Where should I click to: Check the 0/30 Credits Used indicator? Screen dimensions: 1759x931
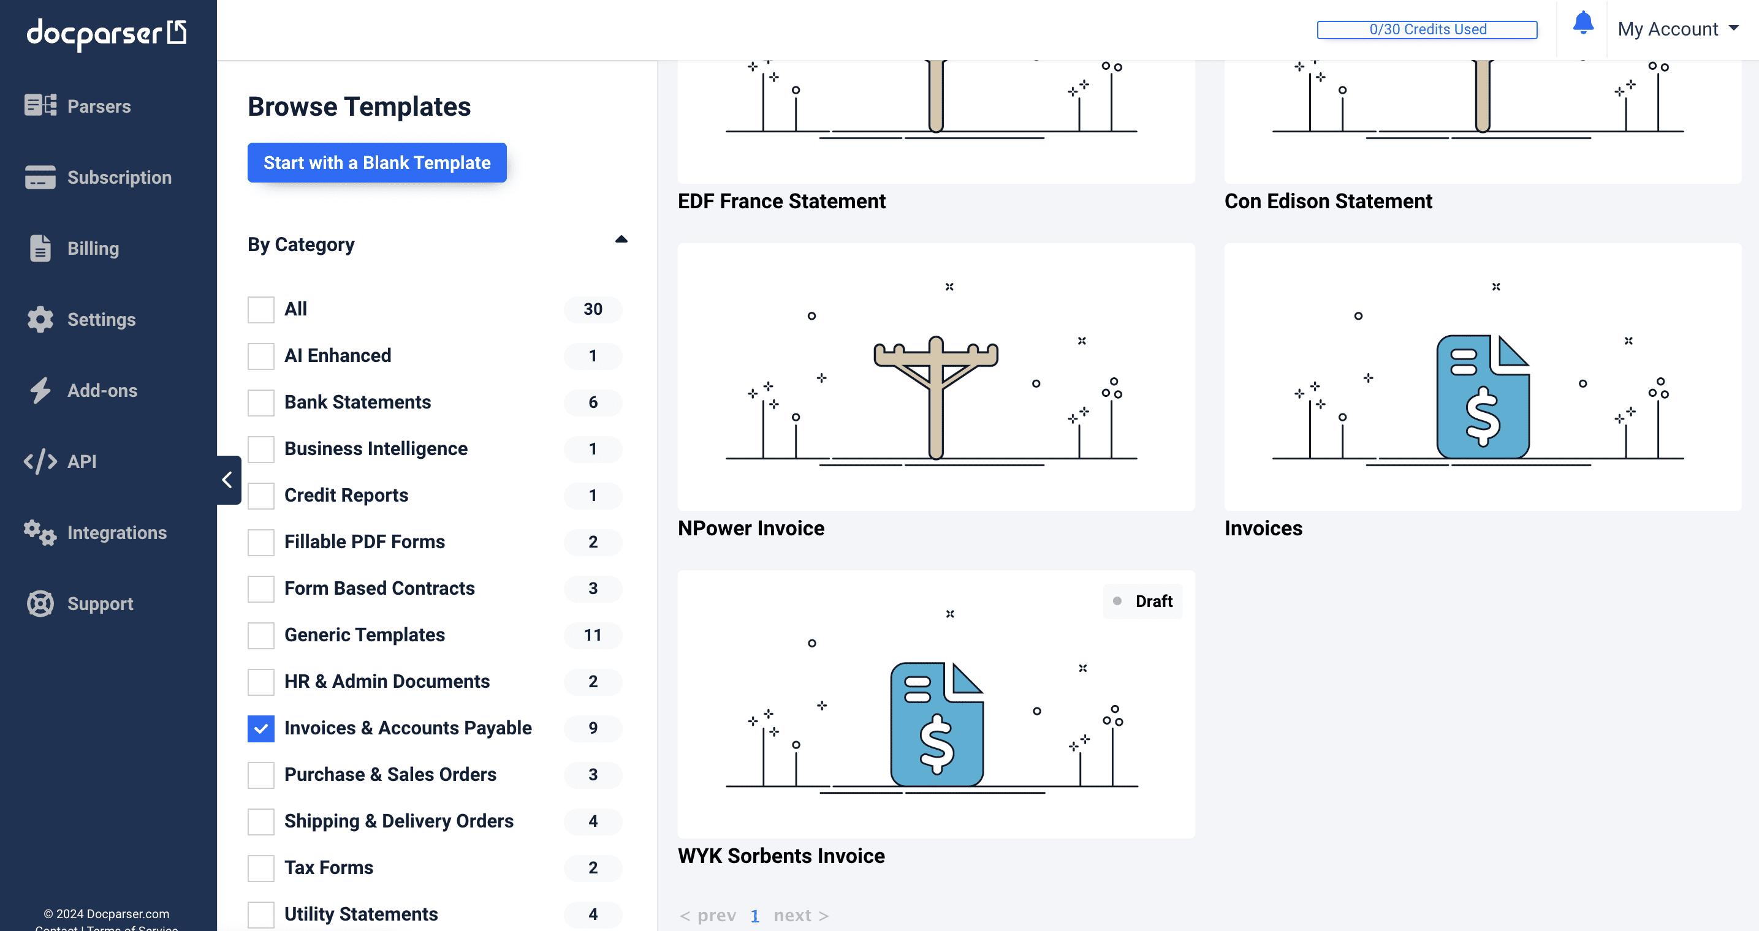click(1426, 29)
